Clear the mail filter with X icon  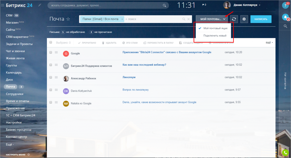pyautogui.click(x=188, y=19)
